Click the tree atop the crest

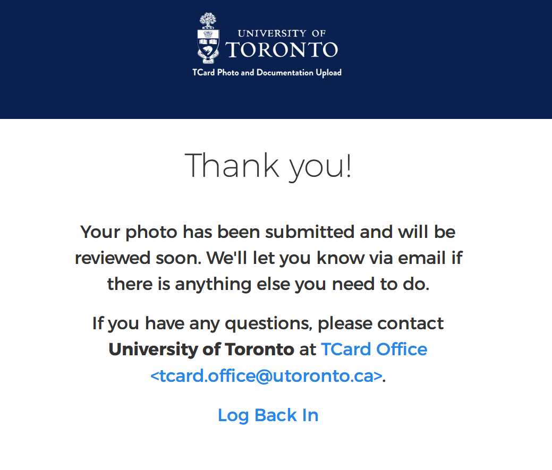pyautogui.click(x=208, y=21)
